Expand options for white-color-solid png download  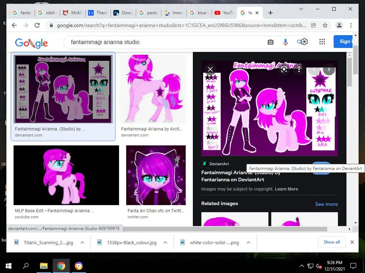[x=248, y=242]
